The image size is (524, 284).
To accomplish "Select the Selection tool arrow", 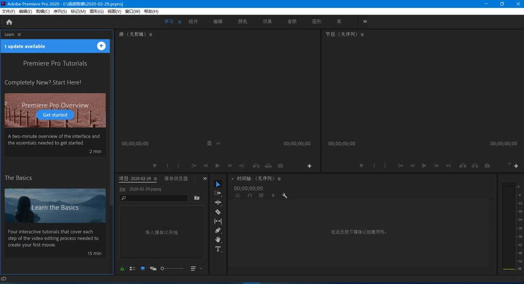I will click(218, 184).
